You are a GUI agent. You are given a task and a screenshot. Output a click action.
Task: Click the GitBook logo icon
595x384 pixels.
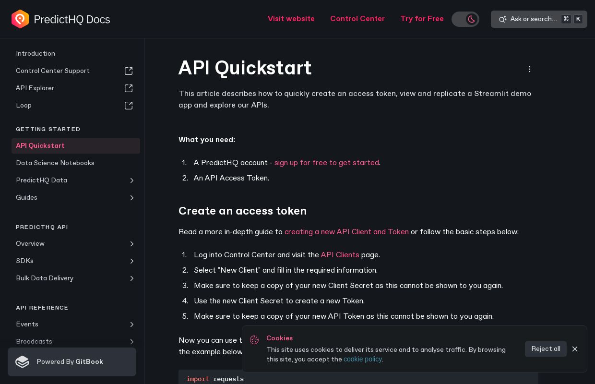pos(22,362)
